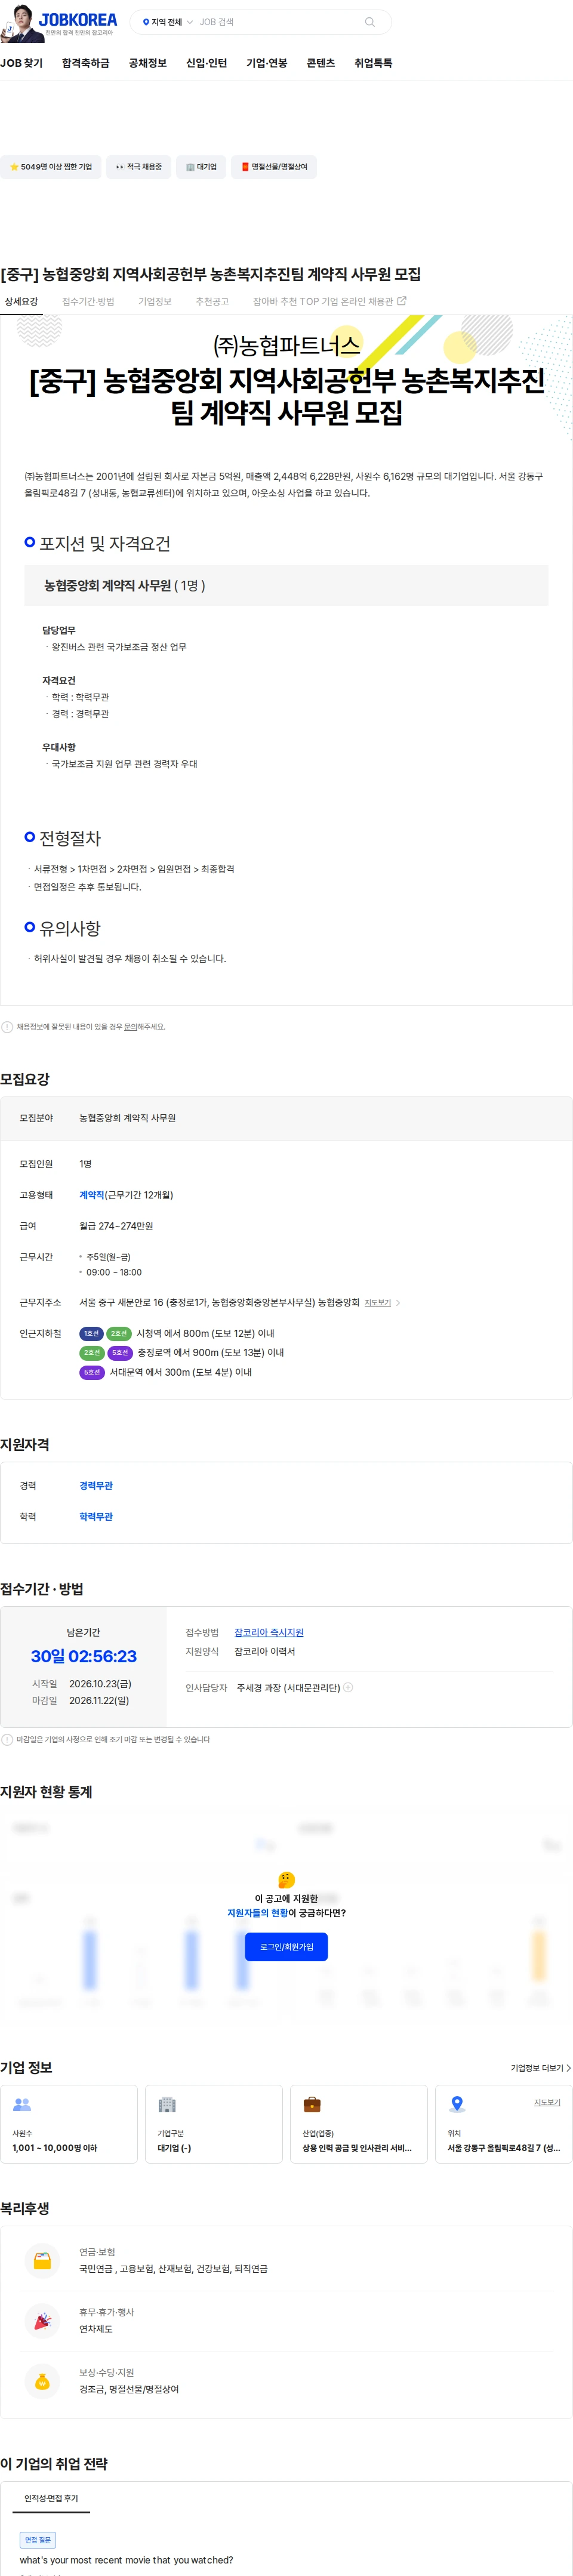Viewport: 573px width, 2576px height.
Task: Click the 보상·수당·지원 benefits icon
Action: point(42,2381)
